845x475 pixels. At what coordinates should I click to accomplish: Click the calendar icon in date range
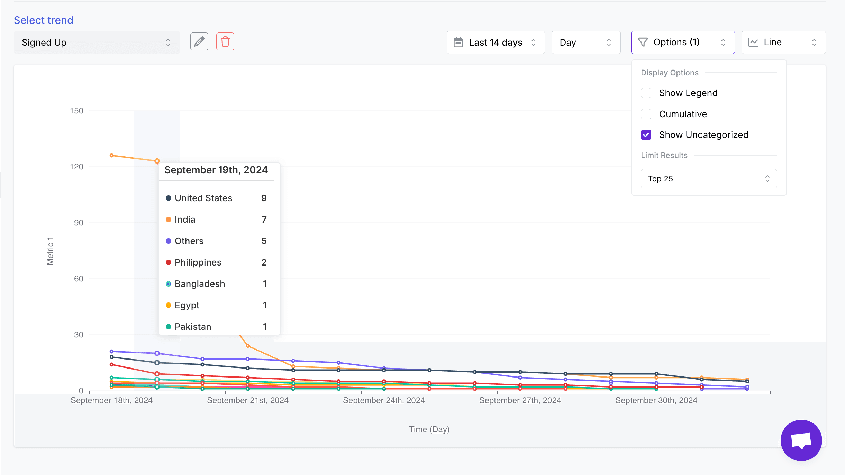click(x=458, y=42)
